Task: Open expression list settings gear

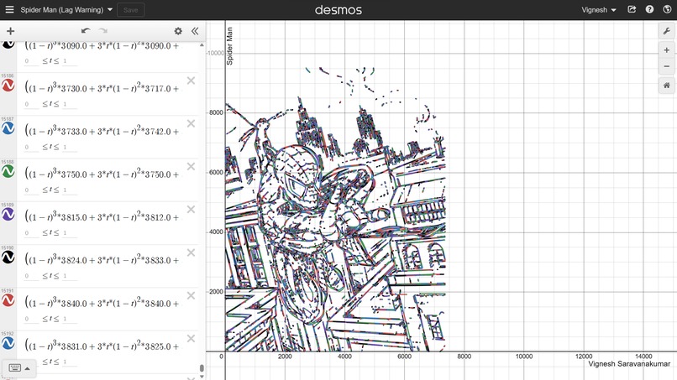Action: tap(178, 31)
